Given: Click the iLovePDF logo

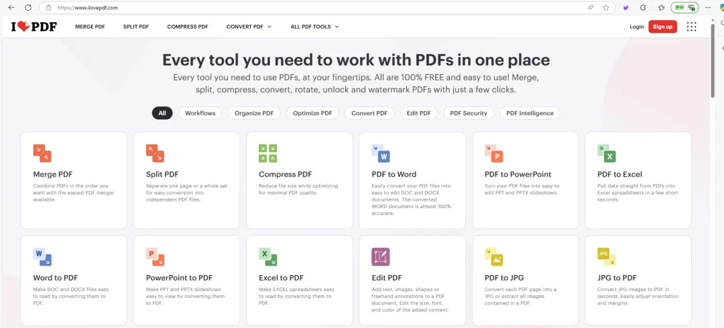Looking at the screenshot, I should [x=34, y=27].
